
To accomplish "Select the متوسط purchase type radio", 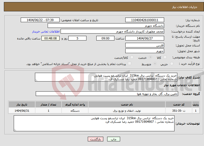I will pos(155,63).
